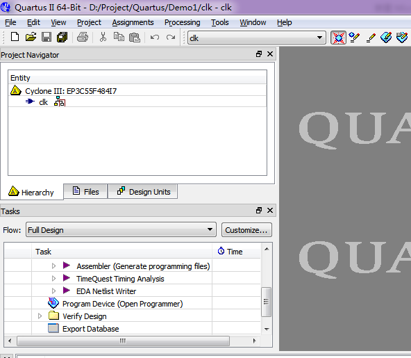The image size is (411, 358).
Task: Click the Time column header
Action: pyautogui.click(x=236, y=252)
